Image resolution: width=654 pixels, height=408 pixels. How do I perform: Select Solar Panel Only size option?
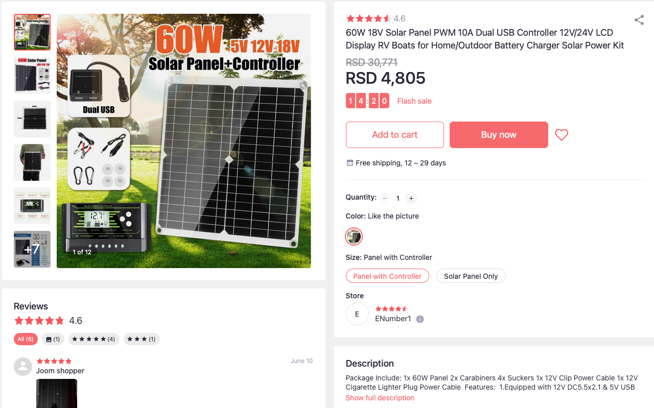coord(471,276)
